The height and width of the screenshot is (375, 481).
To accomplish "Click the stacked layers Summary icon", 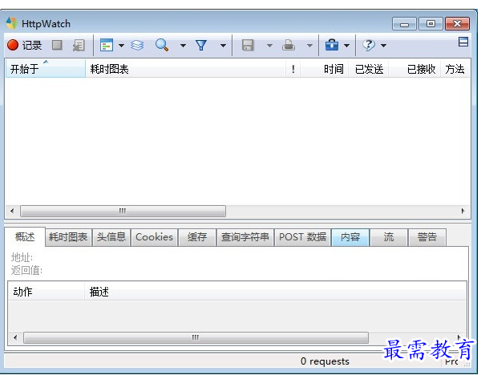I will point(137,46).
